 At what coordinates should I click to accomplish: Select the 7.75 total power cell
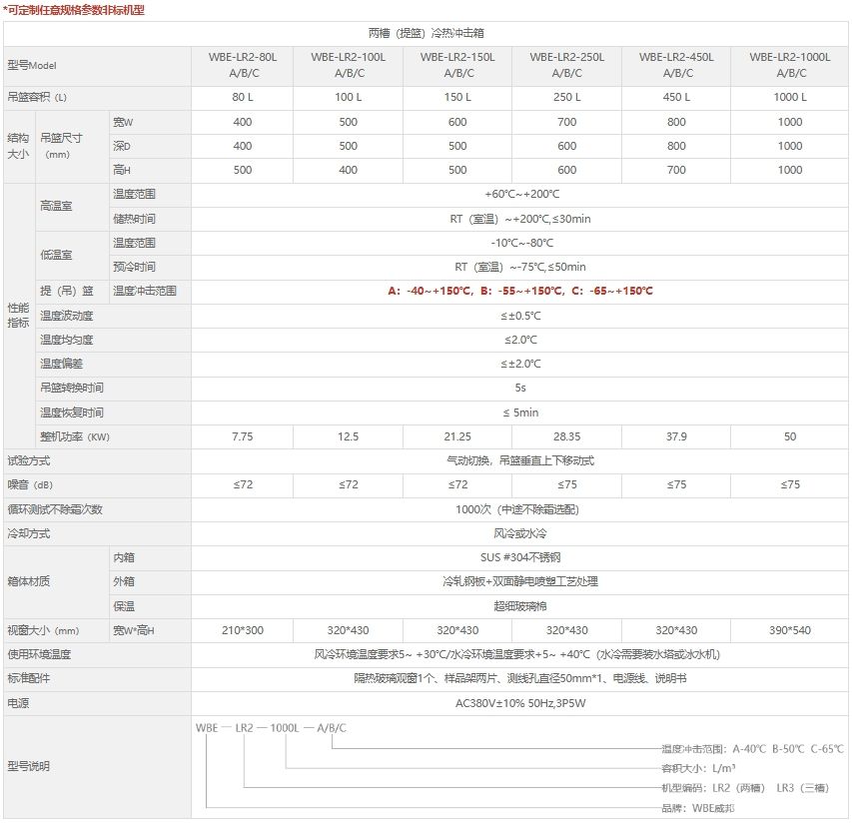tap(242, 436)
